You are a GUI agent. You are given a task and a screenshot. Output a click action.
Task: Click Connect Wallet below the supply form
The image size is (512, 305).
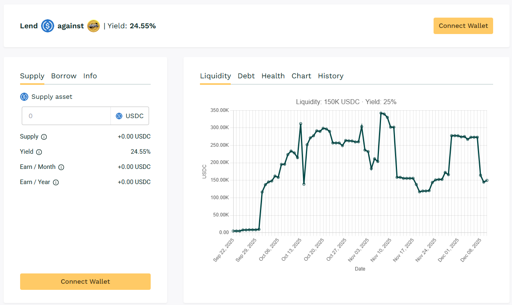point(85,282)
